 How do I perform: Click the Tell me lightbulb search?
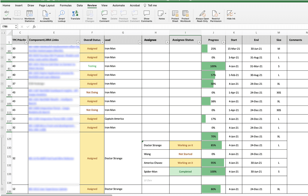[150, 5]
